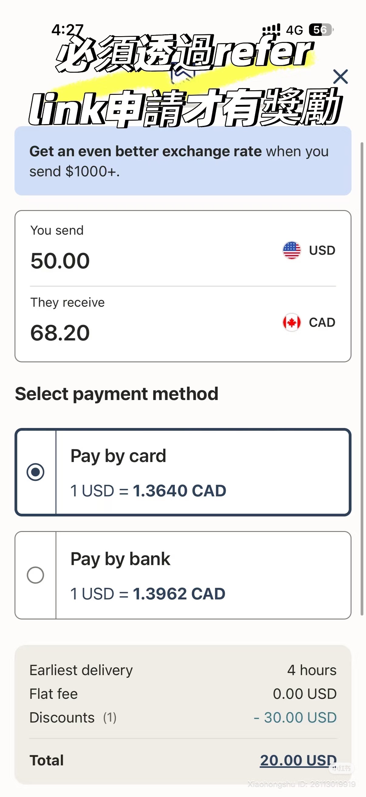Select the Pay by bank radio button

pos(36,575)
